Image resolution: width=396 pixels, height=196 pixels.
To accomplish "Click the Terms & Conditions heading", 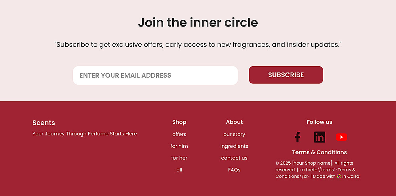I will pos(319,152).
